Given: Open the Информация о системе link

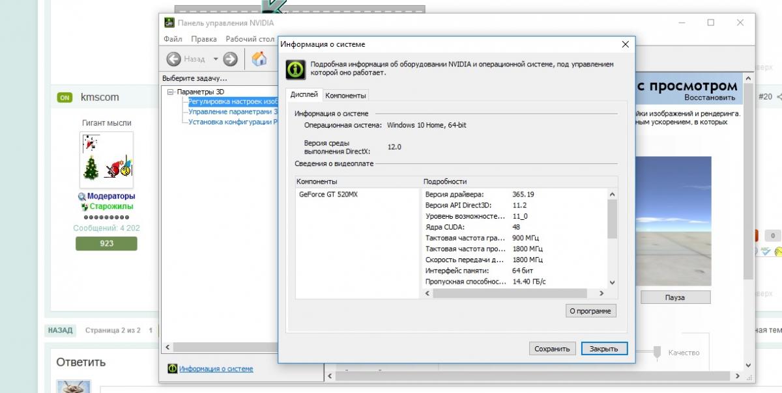Looking at the screenshot, I should [x=216, y=369].
